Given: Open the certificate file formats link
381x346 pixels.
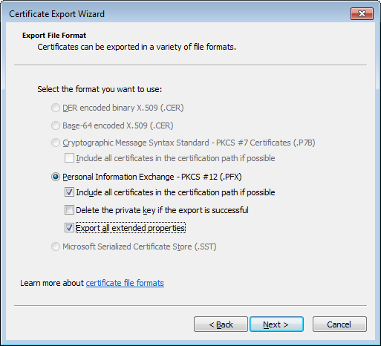Looking at the screenshot, I should (x=125, y=283).
